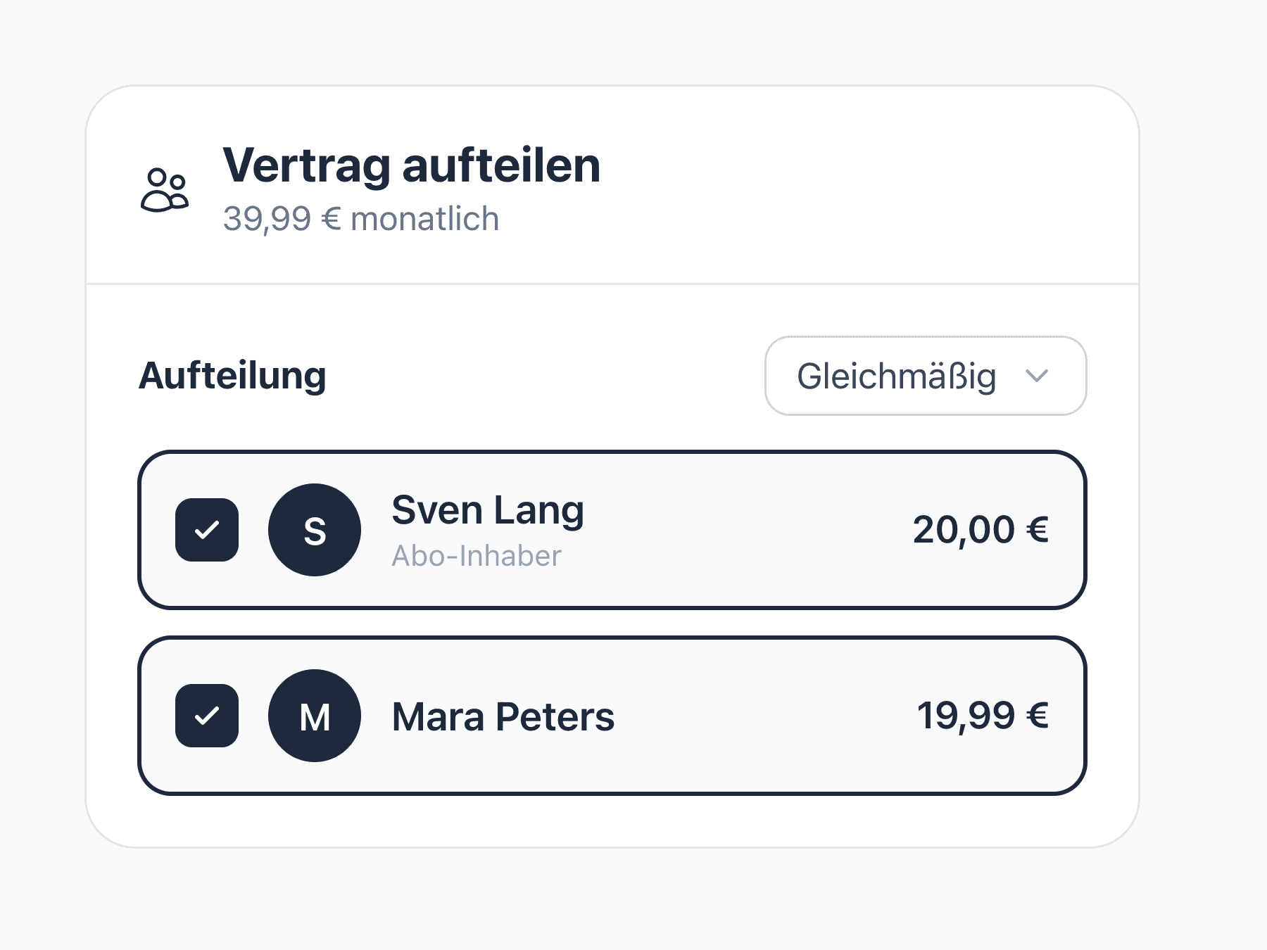Click the 39,99 € monatlich subtitle
This screenshot has height=950, width=1267.
click(x=361, y=219)
